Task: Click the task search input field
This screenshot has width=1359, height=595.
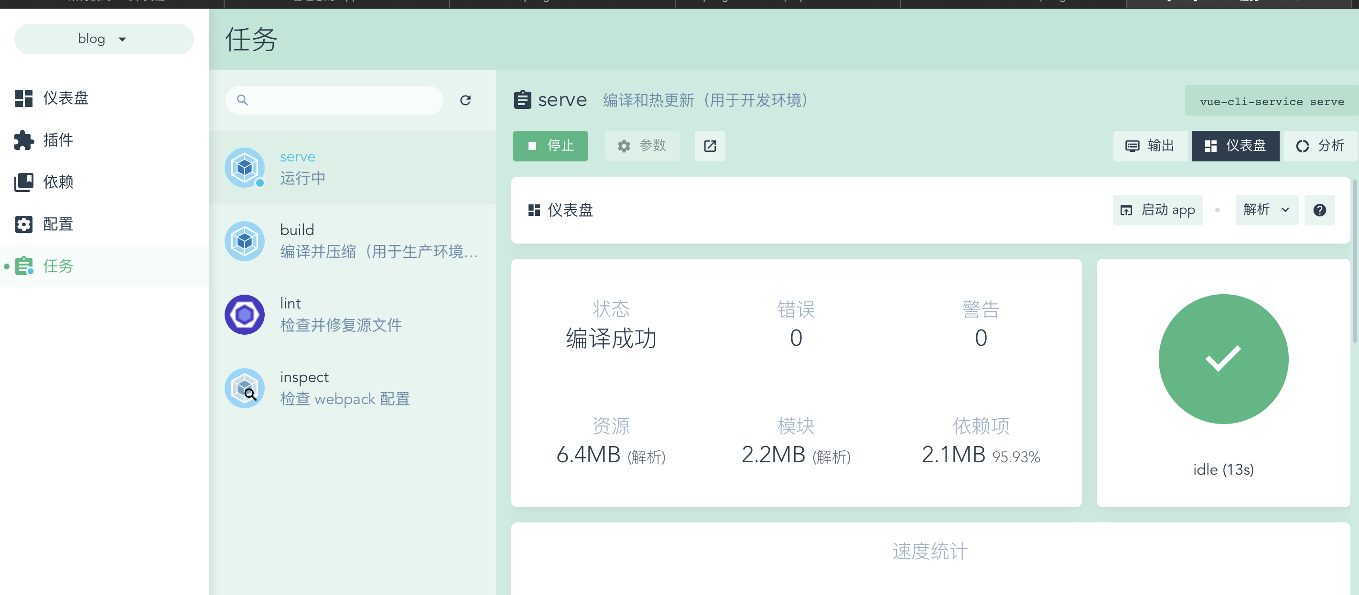Action: pyautogui.click(x=343, y=100)
